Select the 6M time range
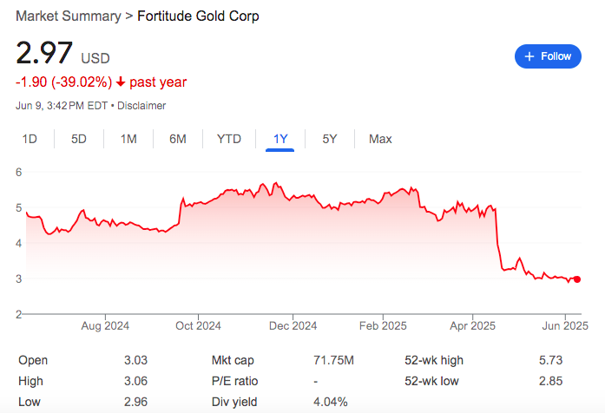The height and width of the screenshot is (413, 605). pos(178,139)
